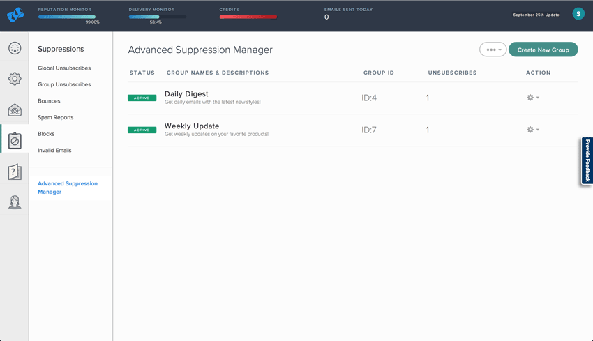Click the ID:4 group ID
The image size is (593, 341).
(x=369, y=98)
